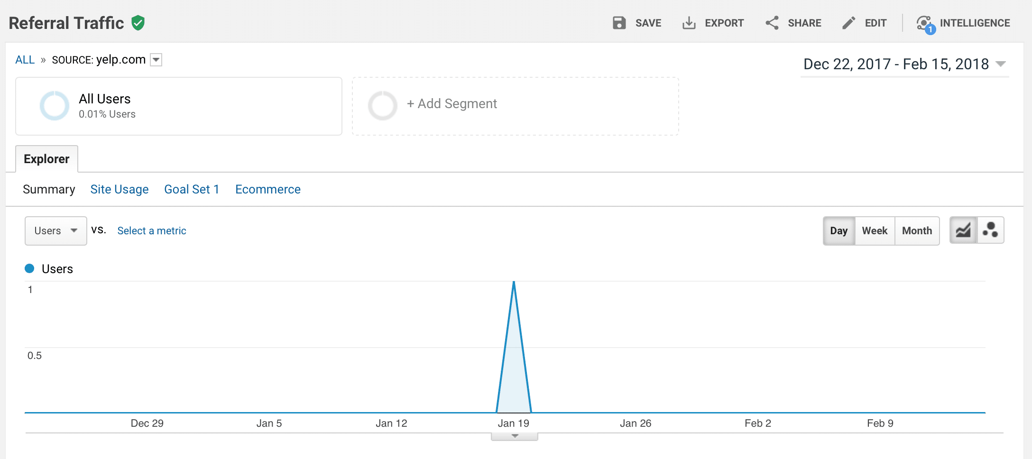The width and height of the screenshot is (1032, 459).
Task: Click the Feb 2 axis label
Action: (758, 423)
